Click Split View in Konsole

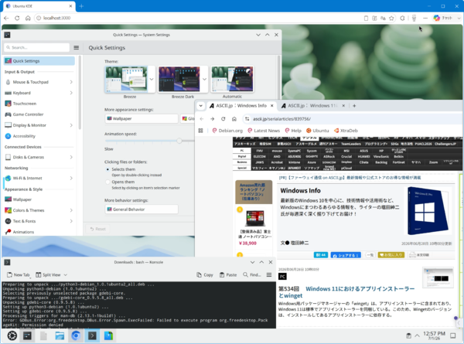click(48, 274)
